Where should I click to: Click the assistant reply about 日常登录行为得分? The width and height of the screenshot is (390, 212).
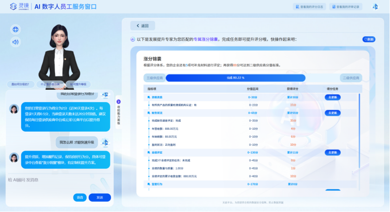(65, 117)
